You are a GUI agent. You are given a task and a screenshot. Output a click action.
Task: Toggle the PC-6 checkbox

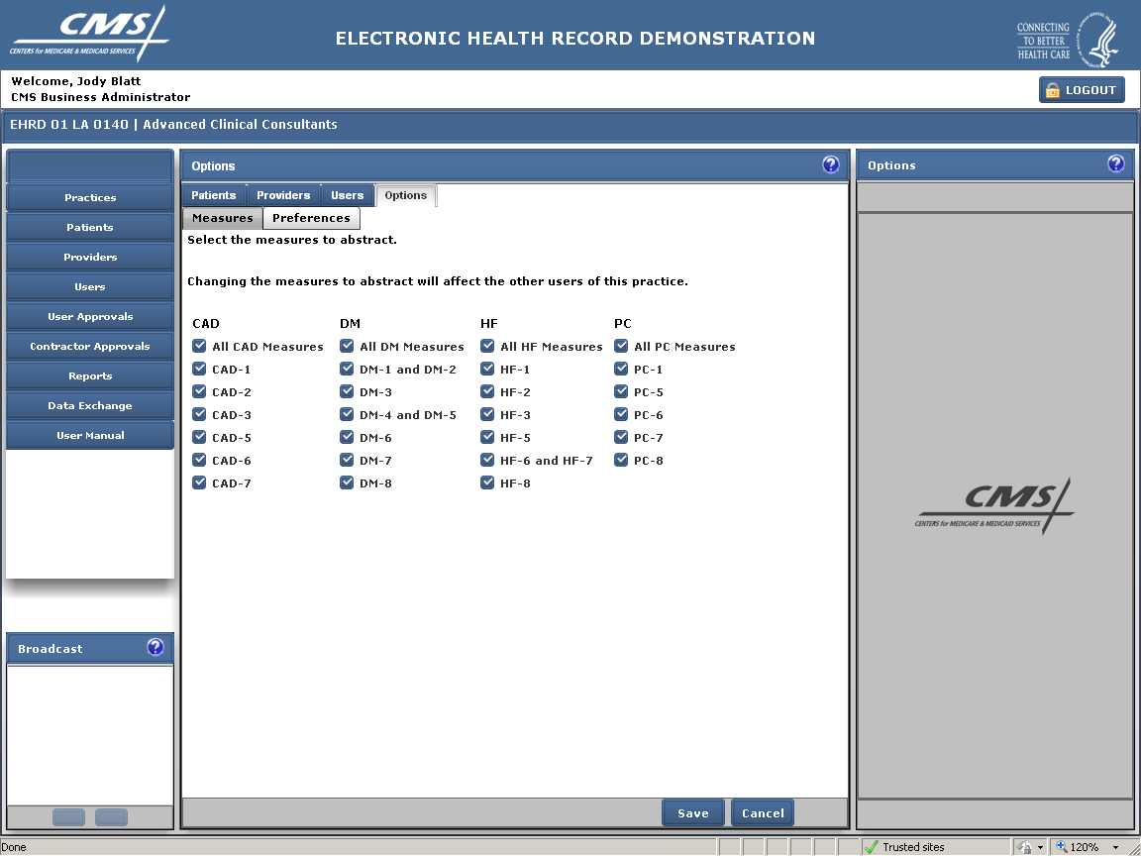(x=621, y=414)
